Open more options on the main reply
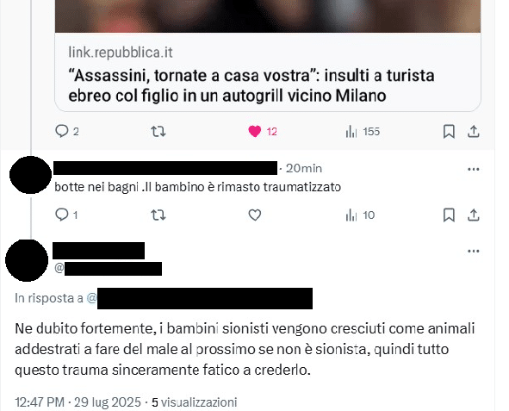 [474, 251]
